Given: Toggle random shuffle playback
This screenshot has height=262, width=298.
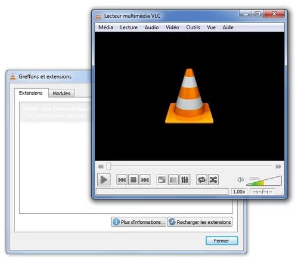Looking at the screenshot, I should click(213, 180).
